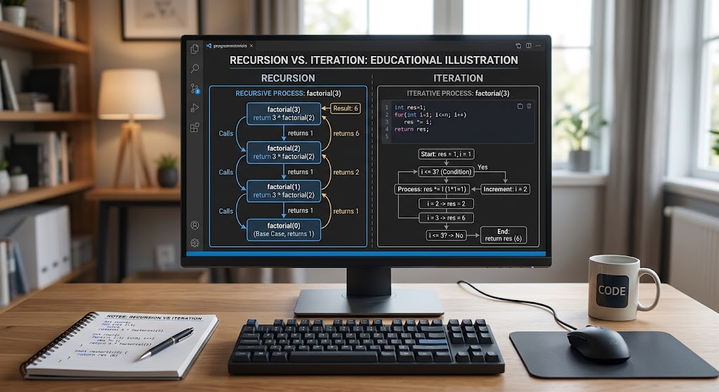This screenshot has height=392, width=719.
Task: Click the trash icon in the code block
Action: [529, 107]
